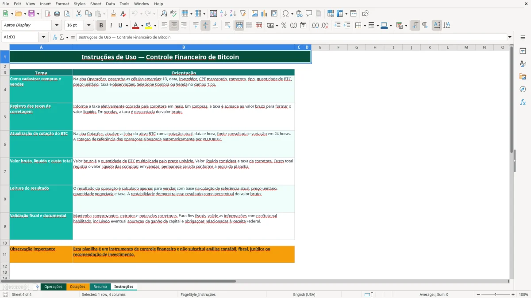Open the font size dropdown

88,26
